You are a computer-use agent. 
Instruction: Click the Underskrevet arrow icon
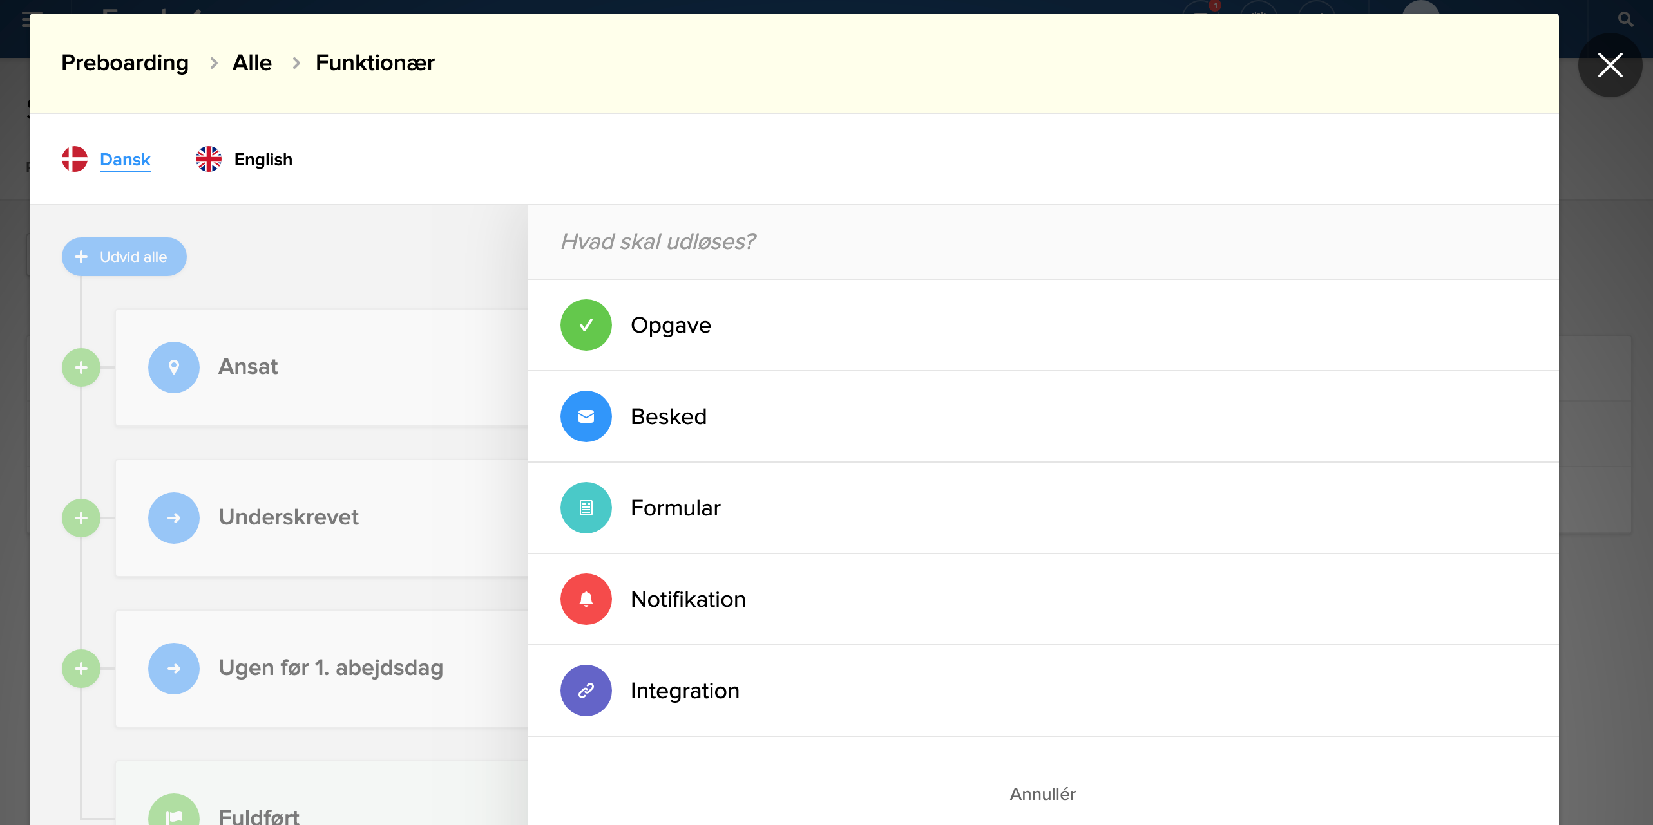click(x=173, y=518)
